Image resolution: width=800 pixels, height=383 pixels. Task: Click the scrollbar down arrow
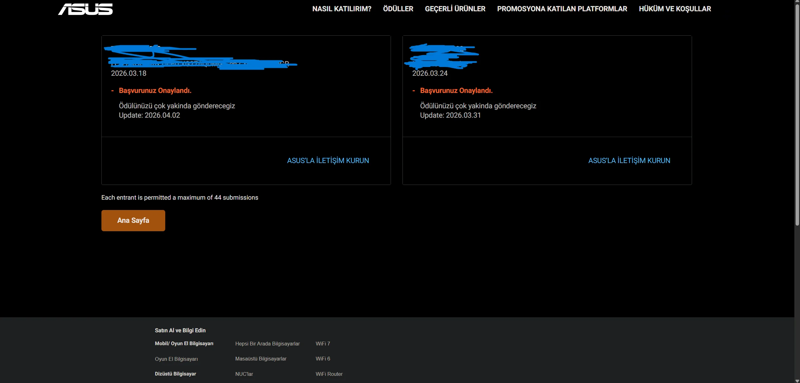[797, 380]
